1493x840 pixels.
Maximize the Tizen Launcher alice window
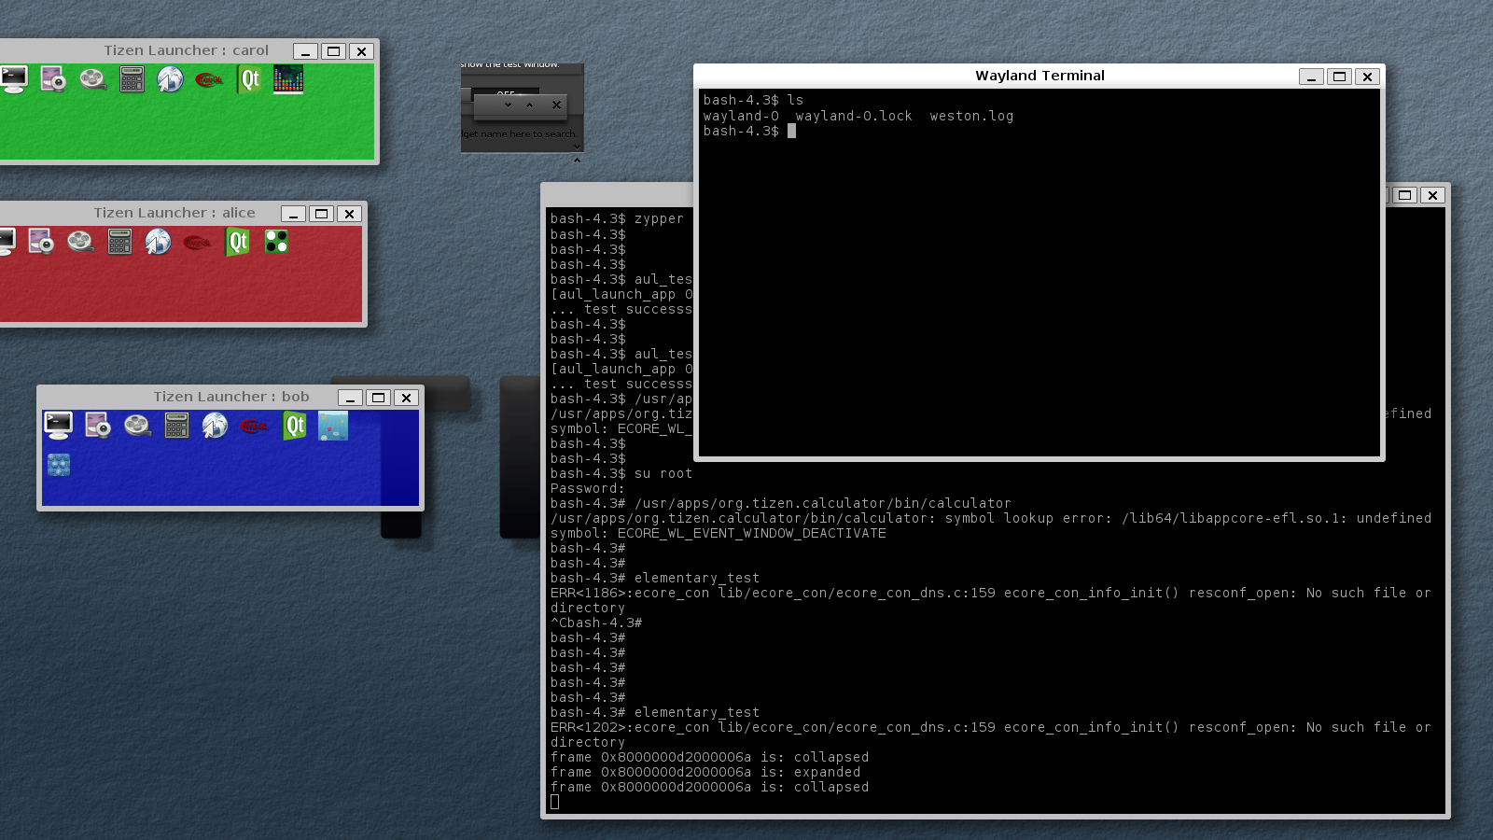coord(321,215)
